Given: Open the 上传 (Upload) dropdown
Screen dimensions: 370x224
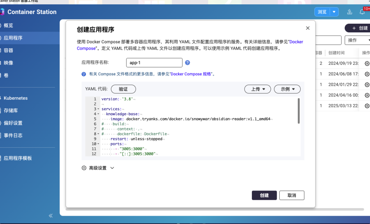Looking at the screenshot, I should (x=257, y=89).
